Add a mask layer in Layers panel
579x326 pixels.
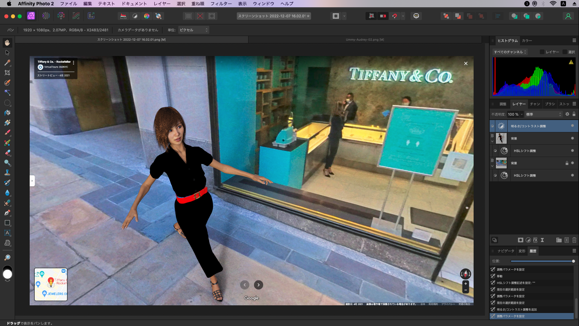tap(520, 240)
